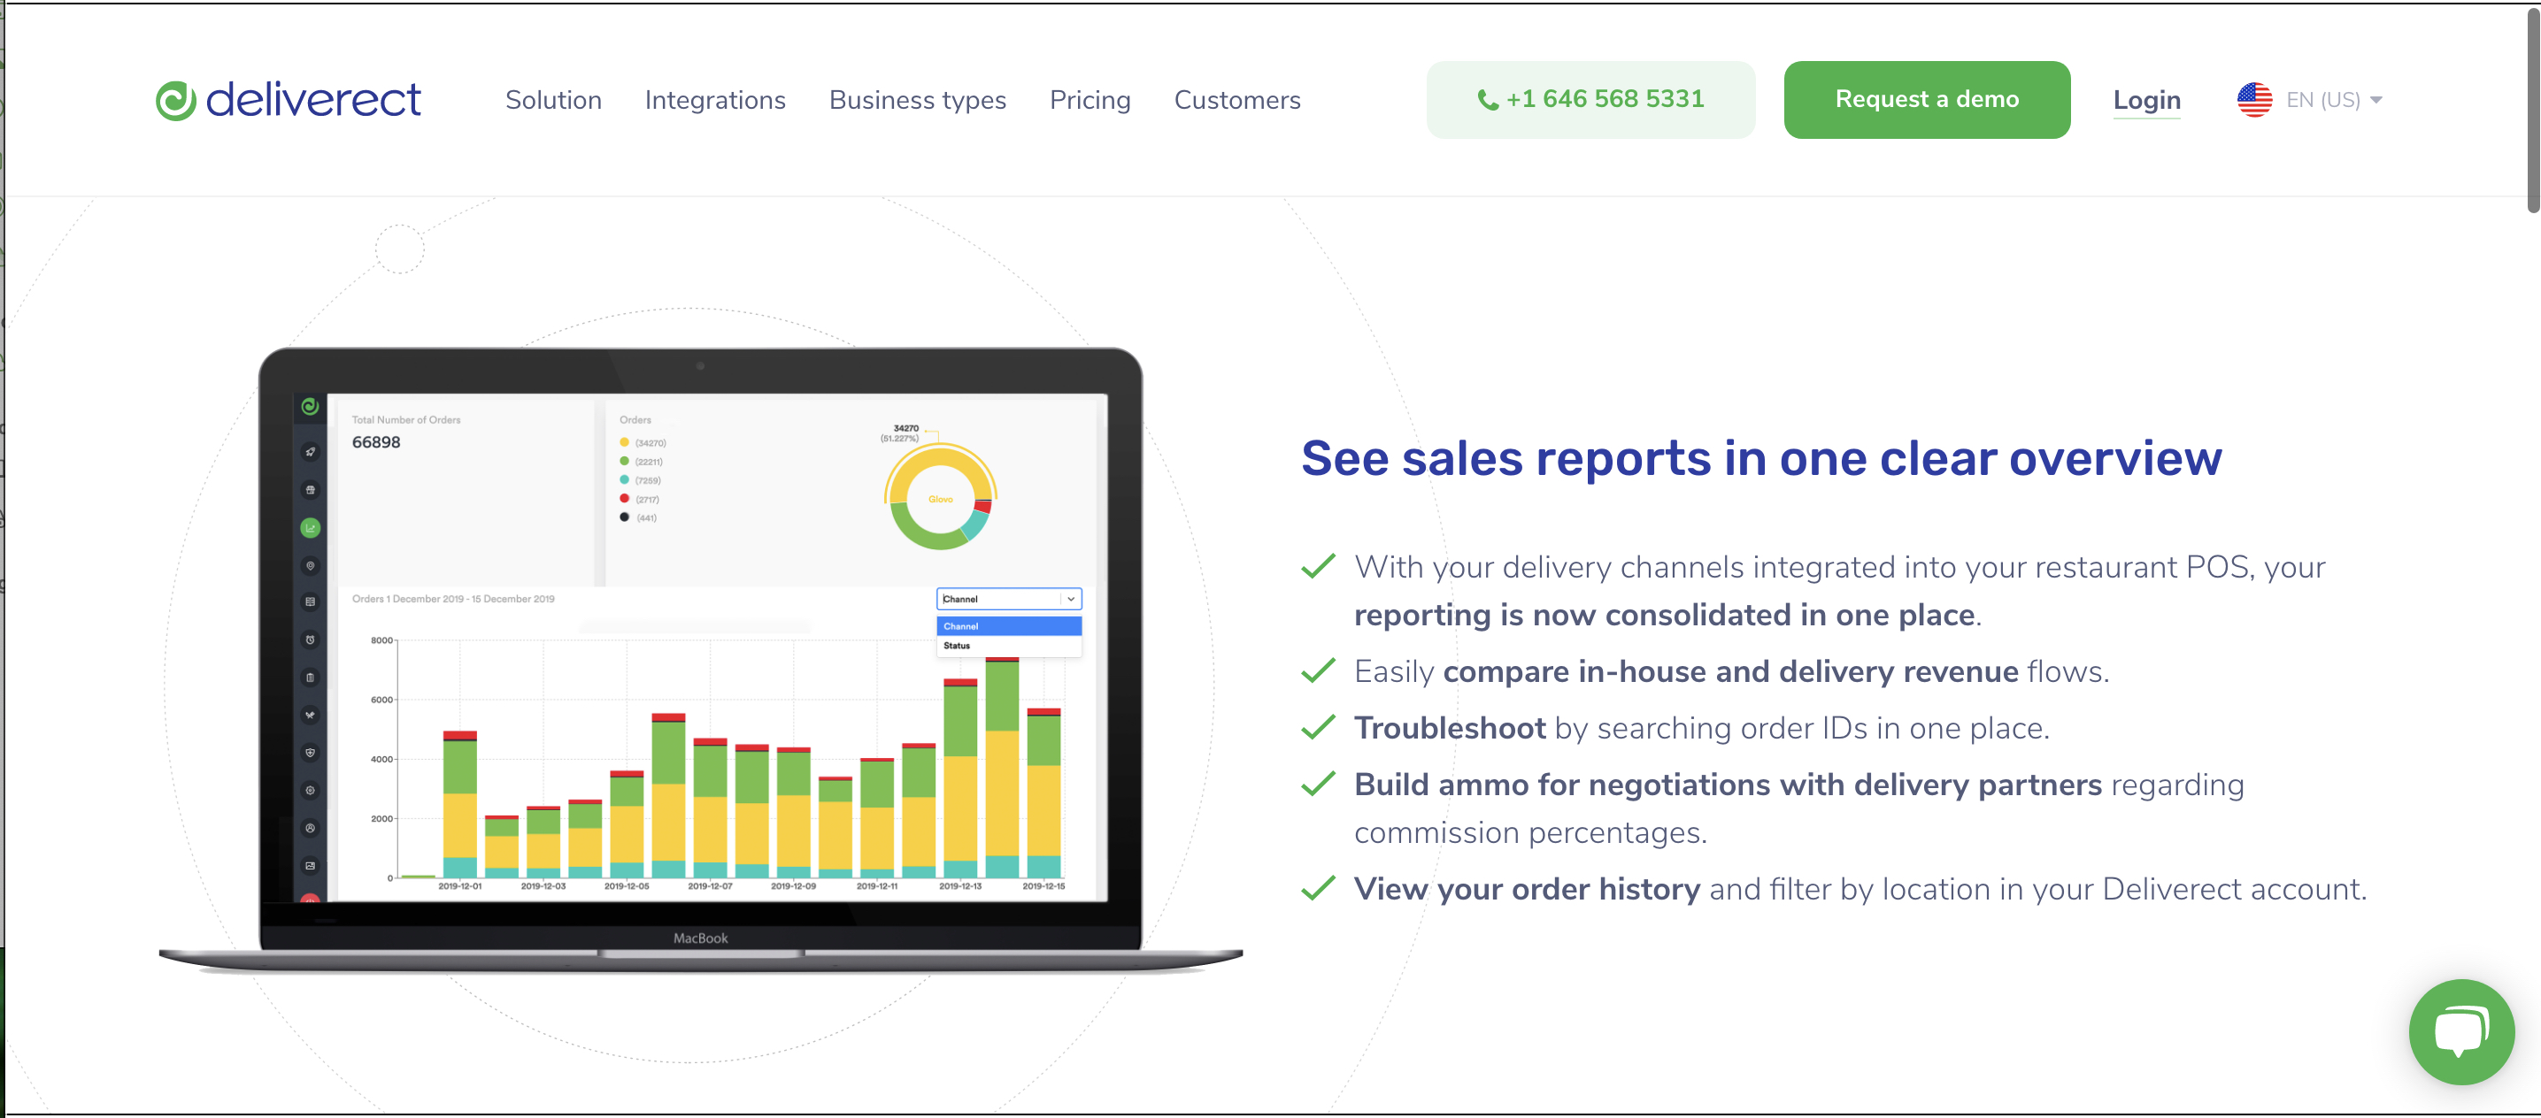Image resolution: width=2541 pixels, height=1118 pixels.
Task: Click the 66898 total orders value
Action: [376, 441]
